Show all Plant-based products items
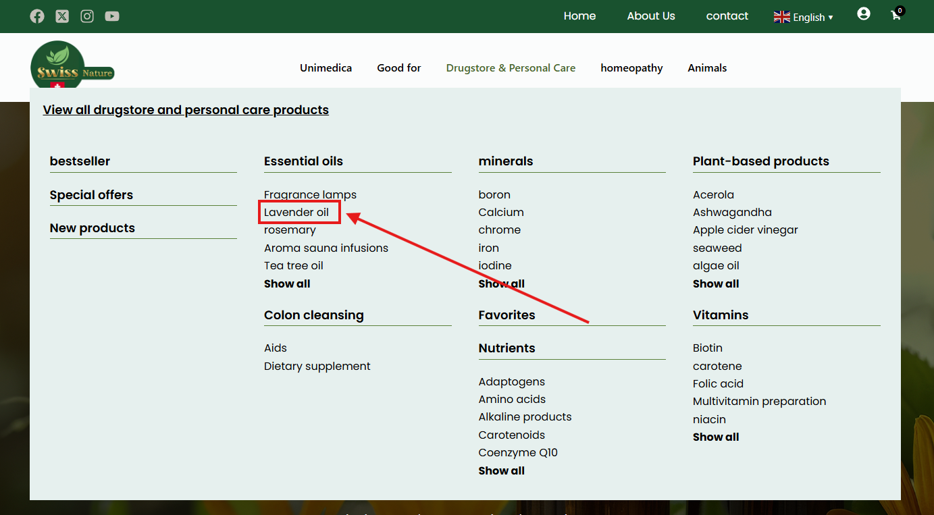The width and height of the screenshot is (934, 515). 716,283
